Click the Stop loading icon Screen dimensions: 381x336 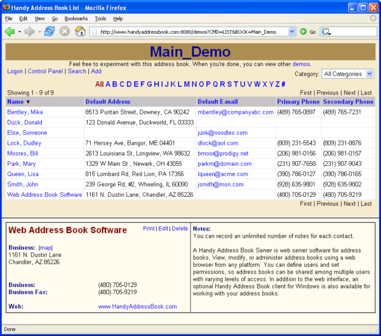65,31
